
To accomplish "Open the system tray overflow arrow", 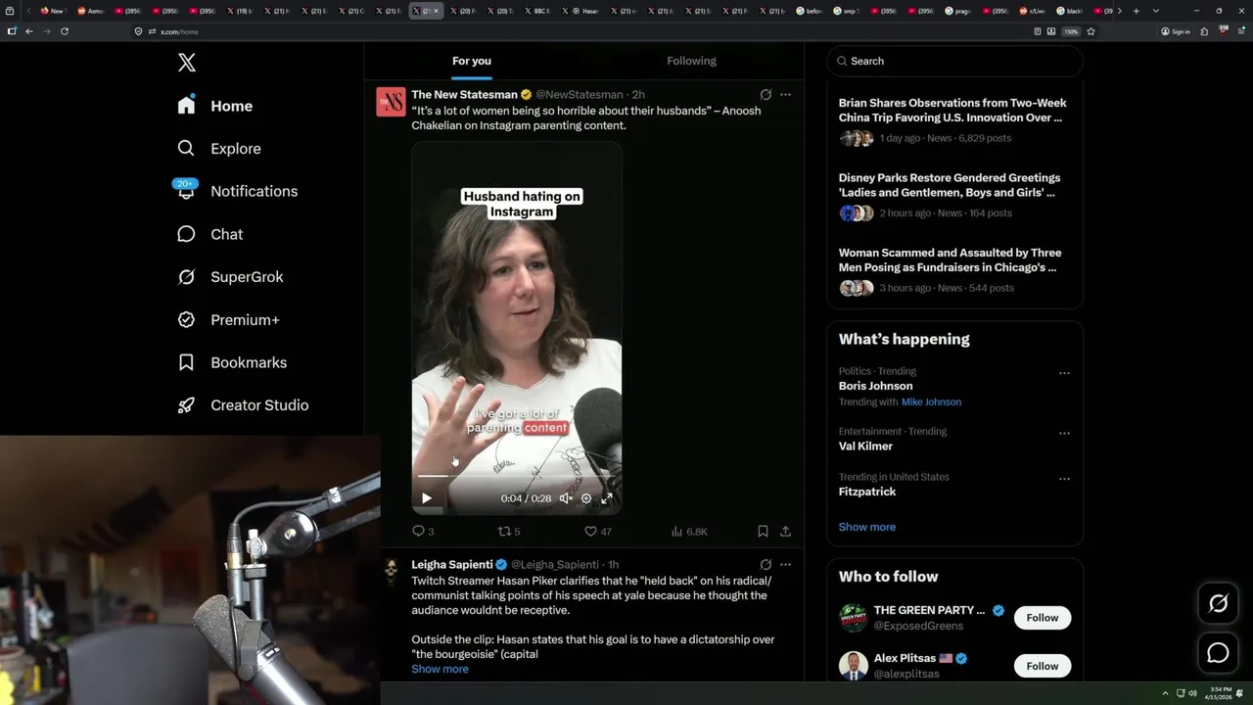I will click(1165, 693).
